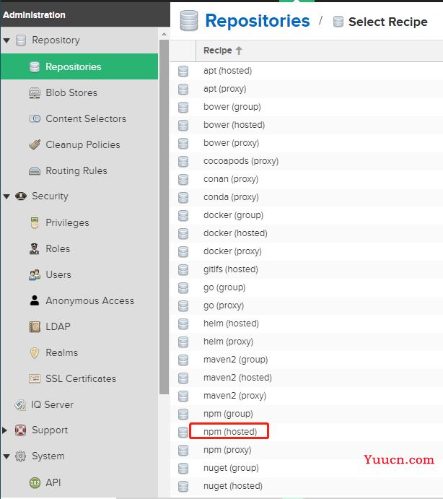The width and height of the screenshot is (443, 499).
Task: Open Cleanup Policies menu item
Action: click(x=83, y=145)
